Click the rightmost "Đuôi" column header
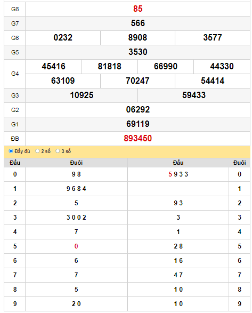Viewport: 252px width, 313px height. coord(239,163)
